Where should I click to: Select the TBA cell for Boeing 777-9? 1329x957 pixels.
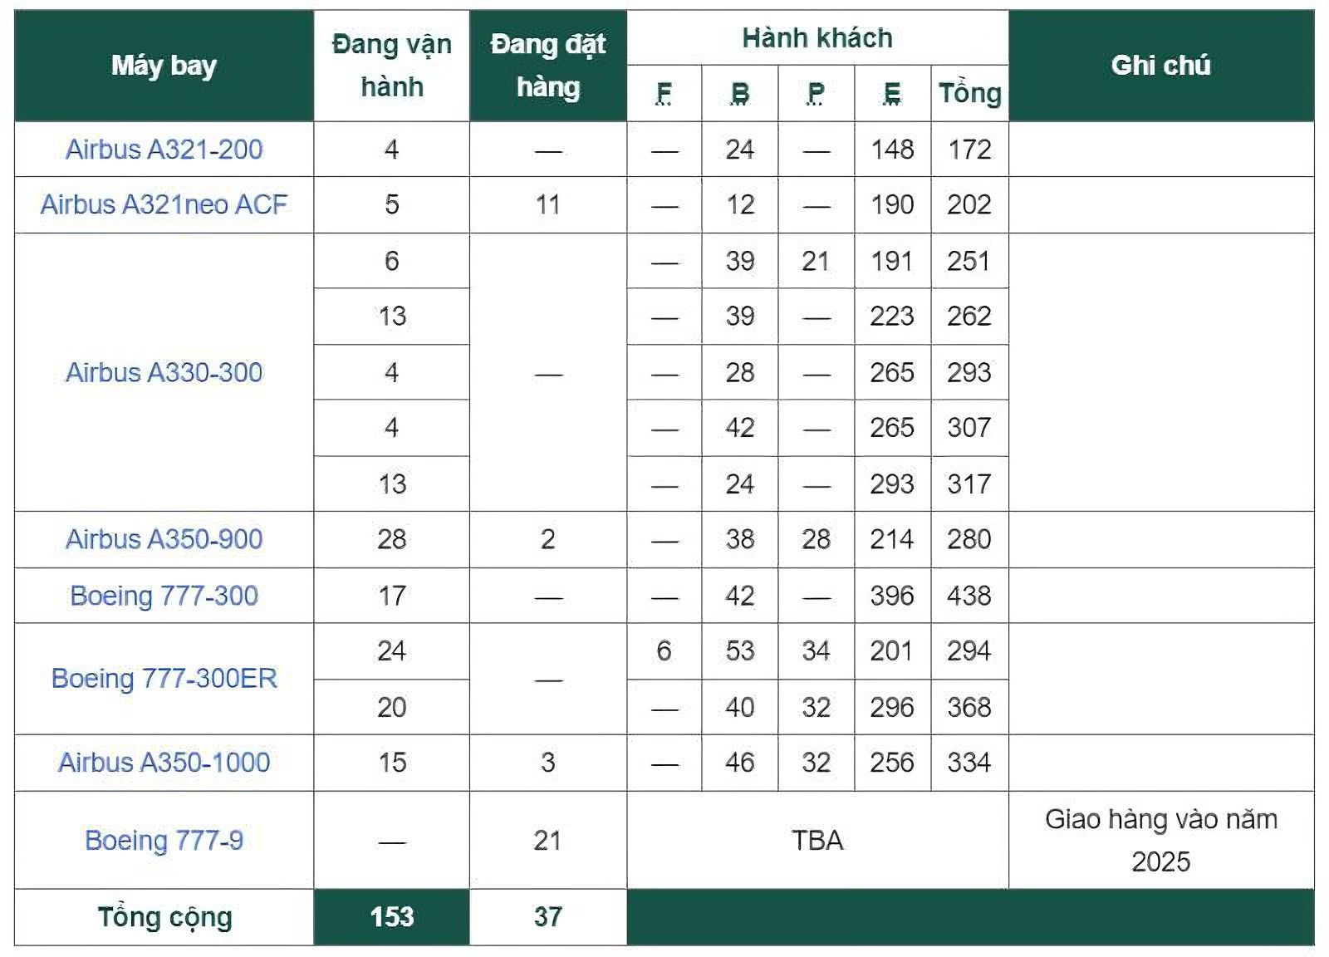click(x=817, y=841)
